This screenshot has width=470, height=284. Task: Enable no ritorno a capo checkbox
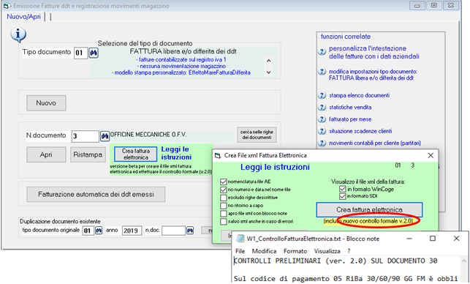click(223, 206)
